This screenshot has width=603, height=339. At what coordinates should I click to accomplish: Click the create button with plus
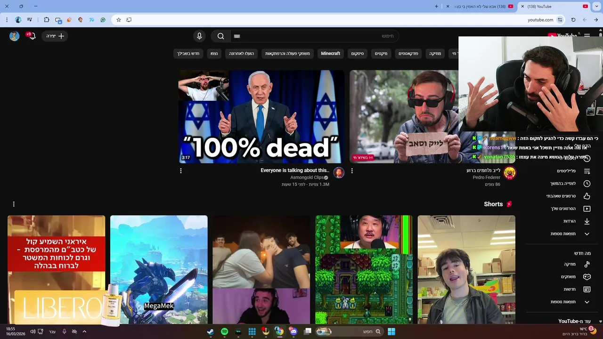click(x=55, y=36)
